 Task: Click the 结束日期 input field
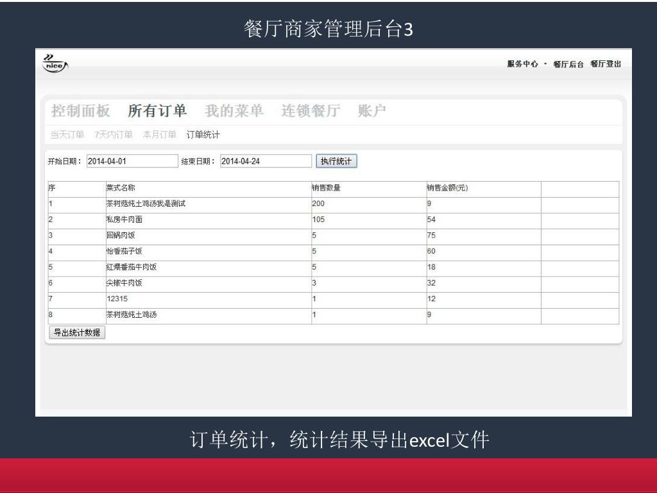[266, 161]
